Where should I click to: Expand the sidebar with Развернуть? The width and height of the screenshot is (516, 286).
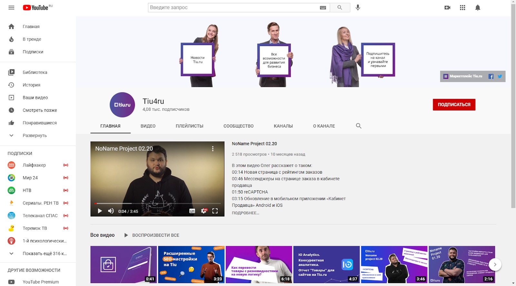(35, 136)
